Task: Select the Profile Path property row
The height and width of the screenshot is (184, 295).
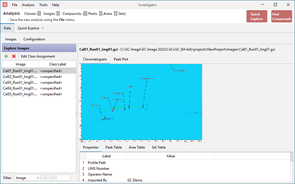Action: (185, 163)
